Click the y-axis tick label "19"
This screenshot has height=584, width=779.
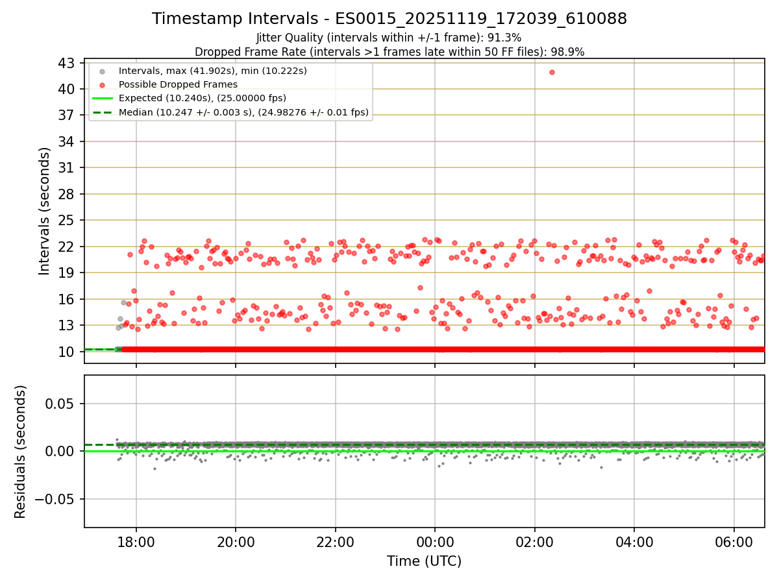pos(68,273)
